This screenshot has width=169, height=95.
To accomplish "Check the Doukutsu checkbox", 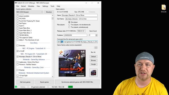I will click(18, 45).
